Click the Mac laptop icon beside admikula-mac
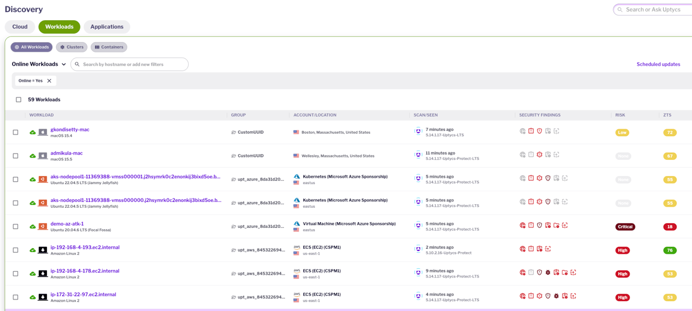692x311 pixels. [x=43, y=155]
